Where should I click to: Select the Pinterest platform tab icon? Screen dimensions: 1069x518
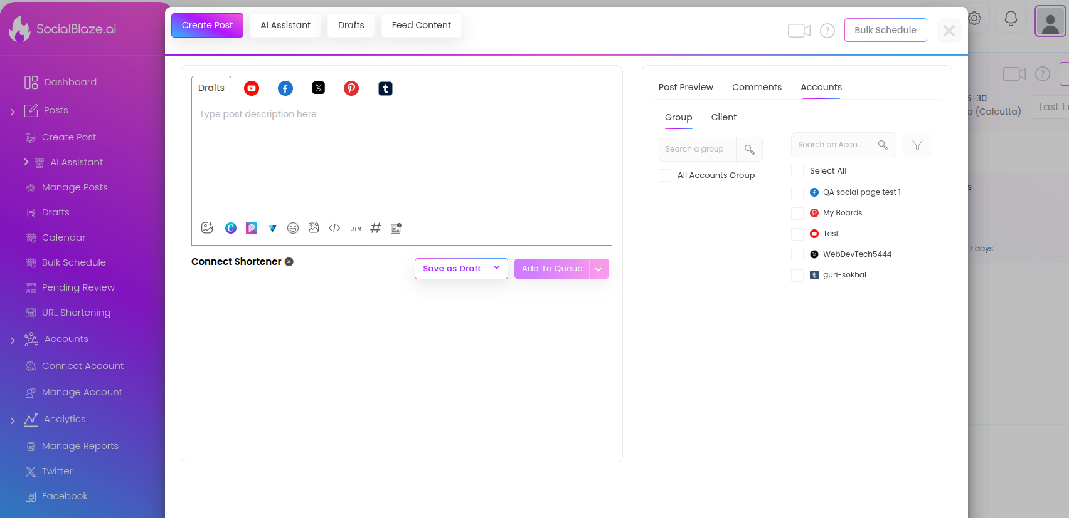coord(351,88)
